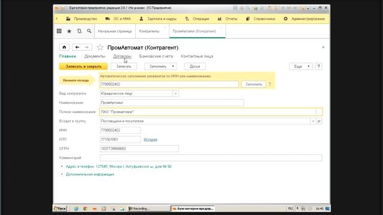Open the Входит в группу dropdown arrow
The height and width of the screenshot is (215, 383).
click(313, 121)
